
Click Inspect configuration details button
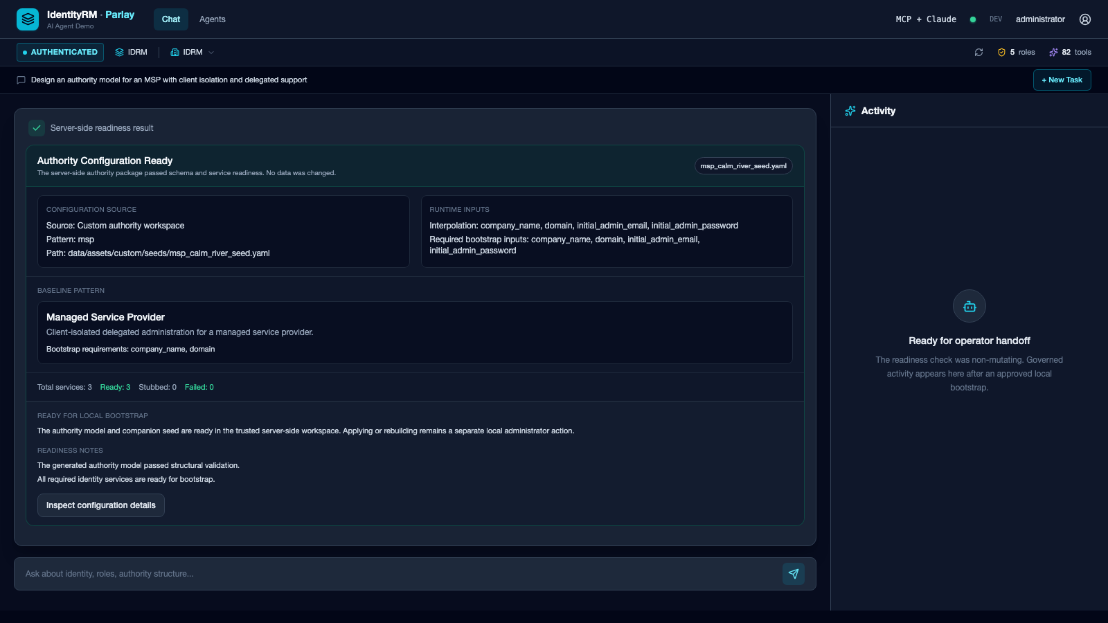click(101, 505)
